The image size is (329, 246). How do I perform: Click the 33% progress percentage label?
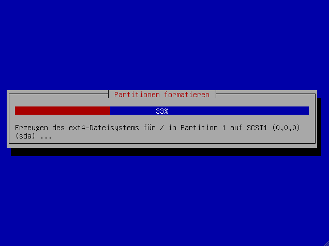coord(162,111)
